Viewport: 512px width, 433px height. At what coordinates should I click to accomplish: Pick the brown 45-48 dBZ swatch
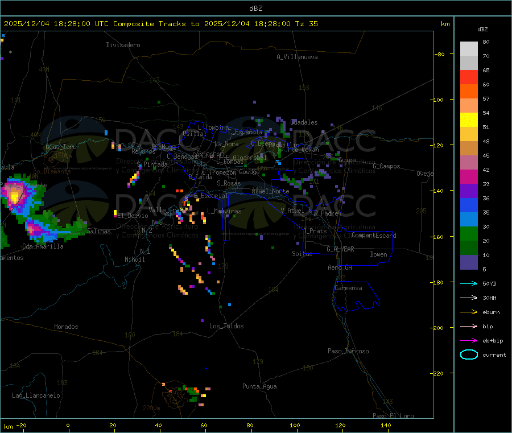pos(469,149)
